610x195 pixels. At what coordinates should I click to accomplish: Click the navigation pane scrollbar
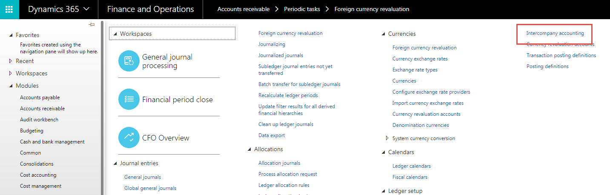pyautogui.click(x=102, y=106)
